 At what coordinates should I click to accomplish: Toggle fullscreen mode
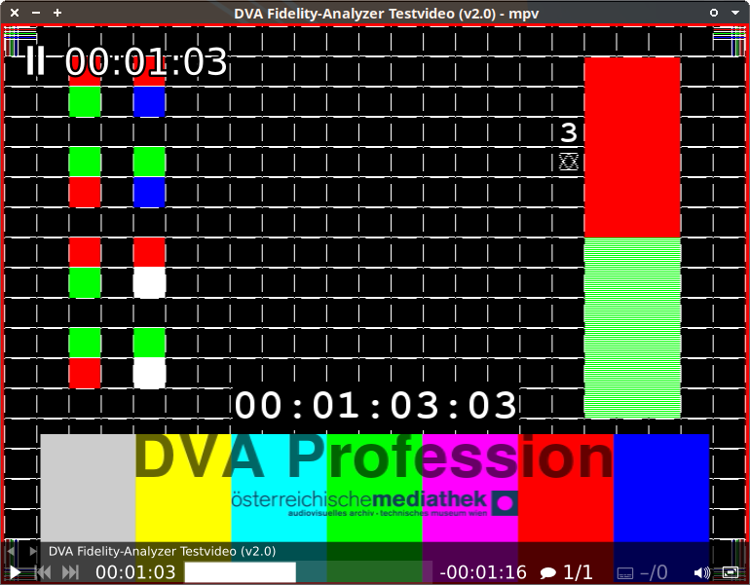[731, 572]
